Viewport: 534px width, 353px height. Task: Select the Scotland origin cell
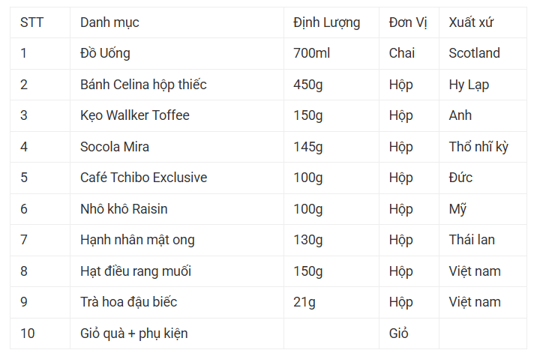tap(474, 53)
